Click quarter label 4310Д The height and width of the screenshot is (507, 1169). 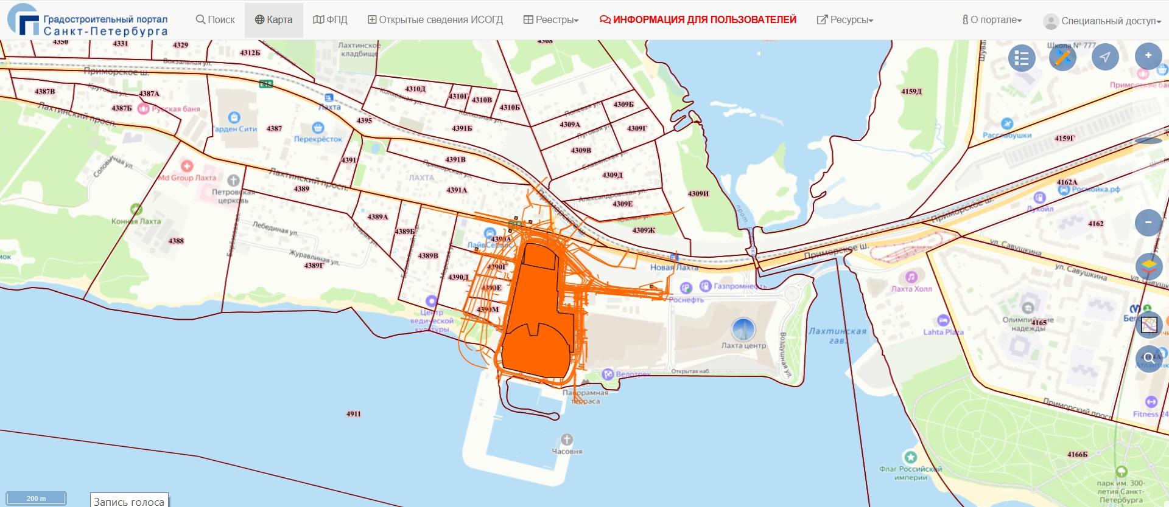click(415, 89)
